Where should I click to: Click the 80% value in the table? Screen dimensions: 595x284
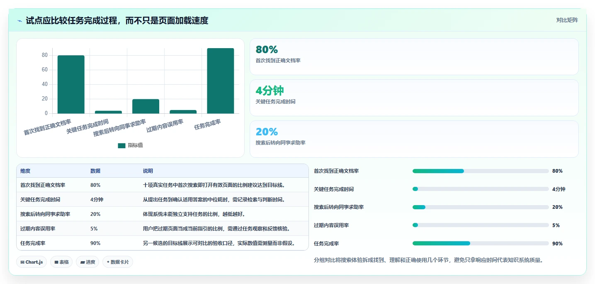coord(95,185)
